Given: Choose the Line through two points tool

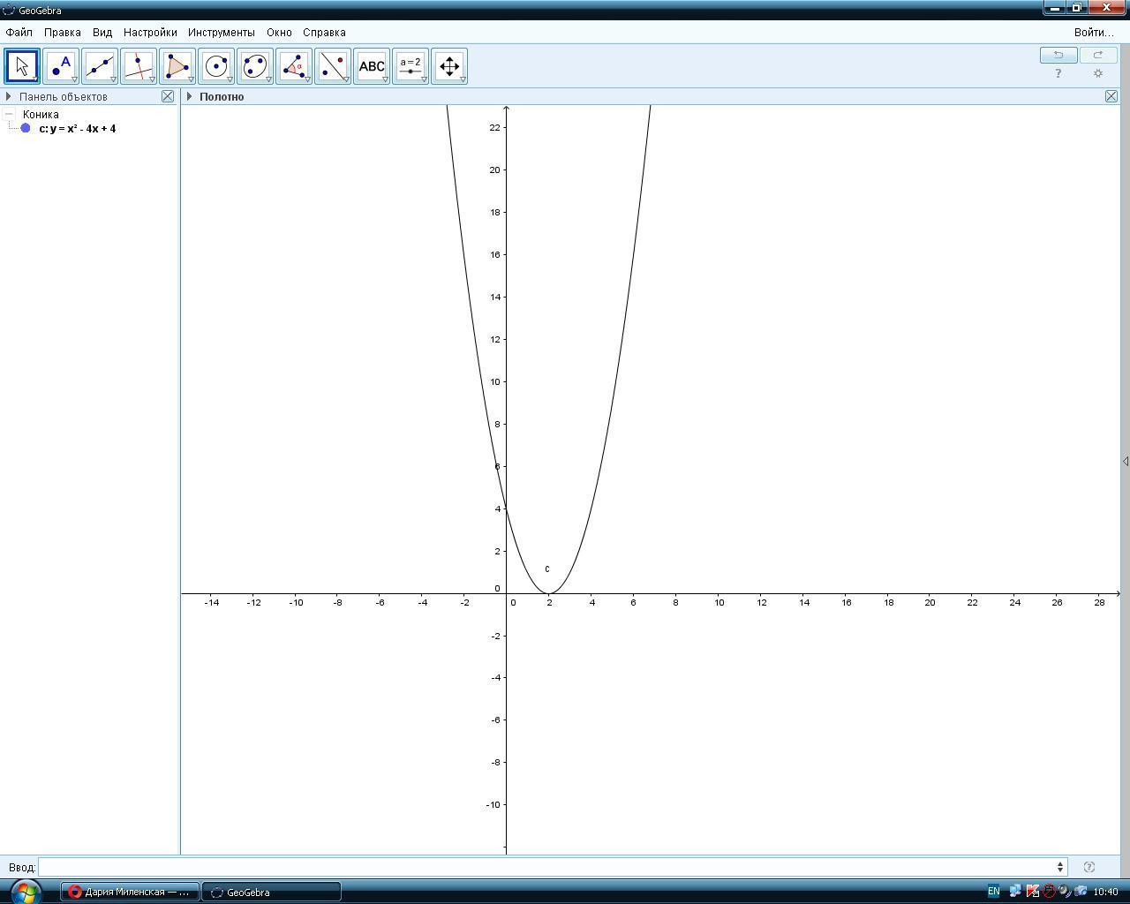Looking at the screenshot, I should pos(100,66).
